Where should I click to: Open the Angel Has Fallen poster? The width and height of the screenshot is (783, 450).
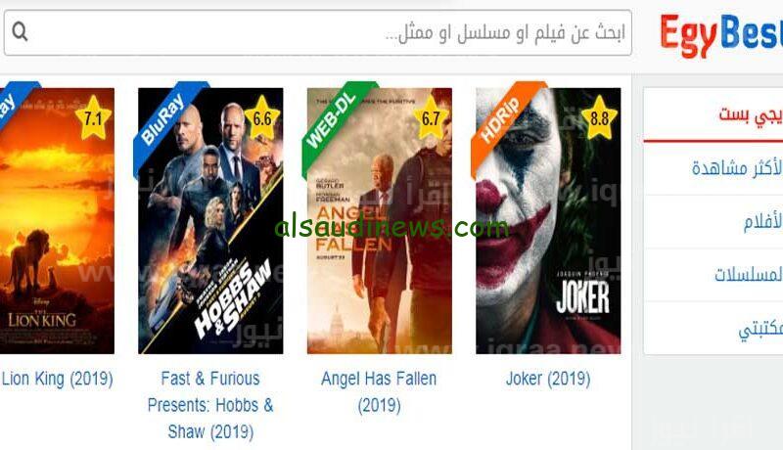pos(380,221)
